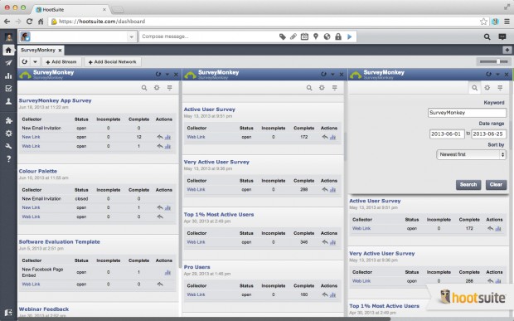The height and width of the screenshot is (321, 514).
Task: Open the list menu icon in third stream
Action: (500, 88)
